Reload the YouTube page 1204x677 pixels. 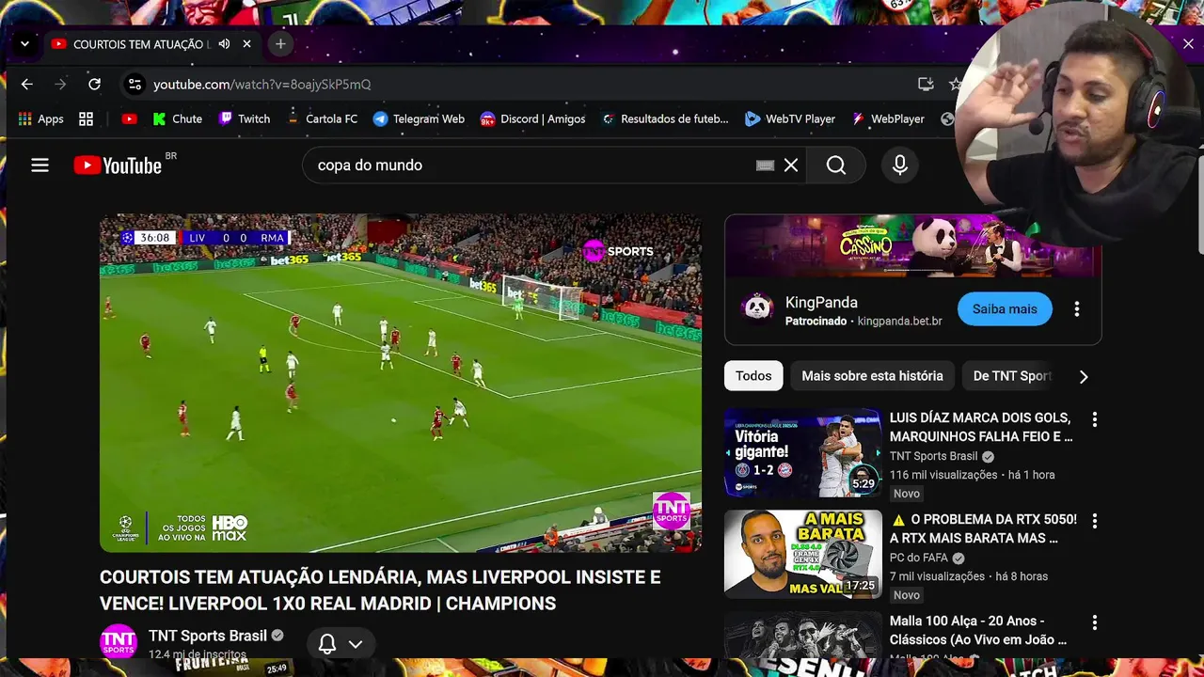tap(94, 85)
